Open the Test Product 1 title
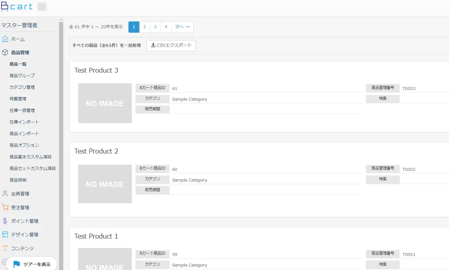This screenshot has height=270, width=453. tap(96, 236)
